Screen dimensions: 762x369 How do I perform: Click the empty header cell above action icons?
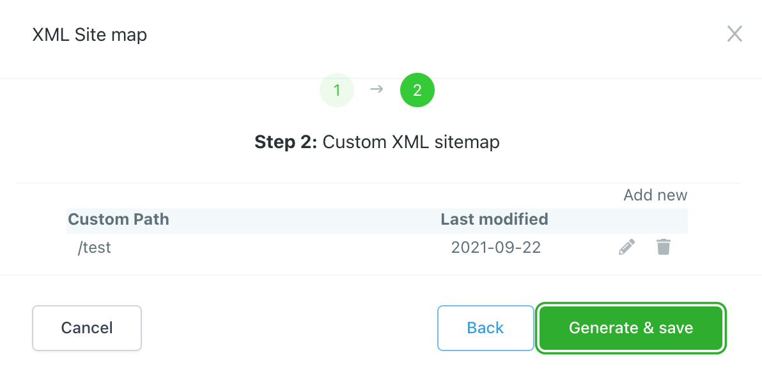tap(646, 220)
